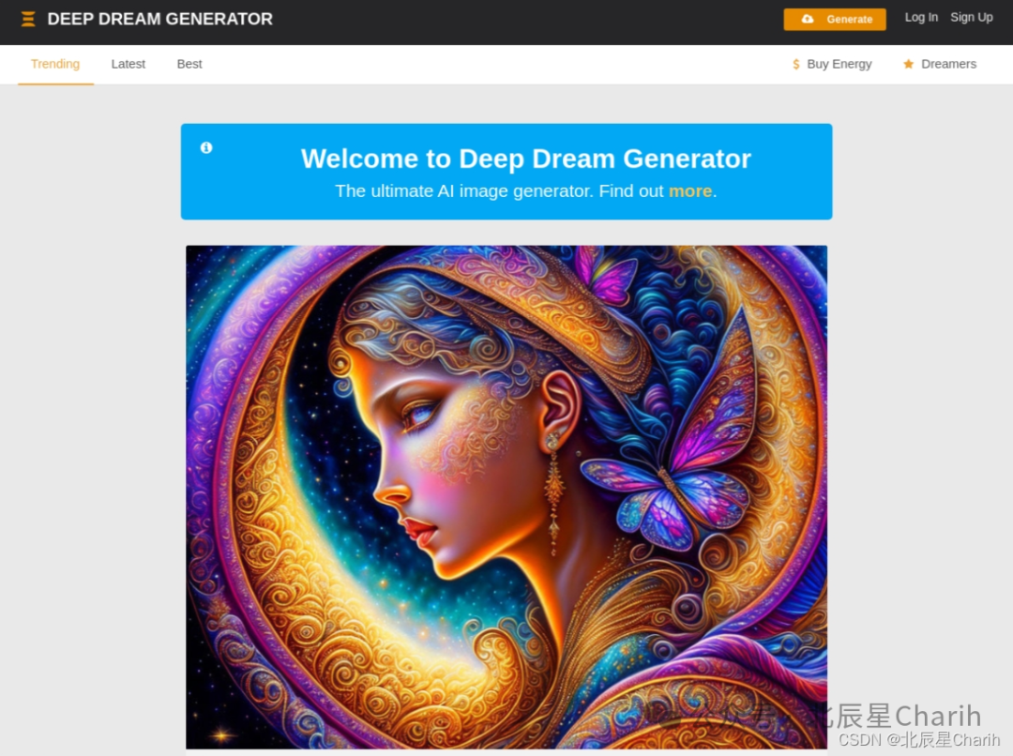Open the Sign Up link
1013x756 pixels.
pos(971,18)
